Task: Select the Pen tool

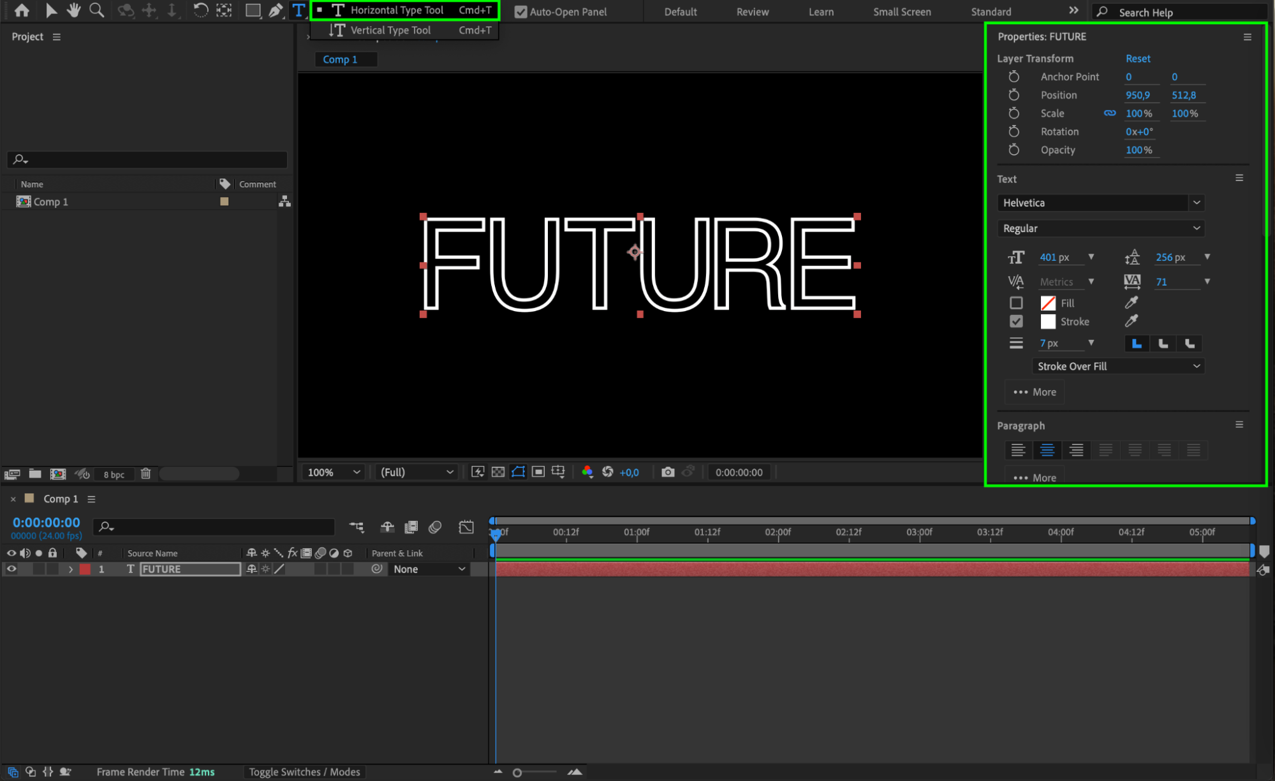Action: 276,10
